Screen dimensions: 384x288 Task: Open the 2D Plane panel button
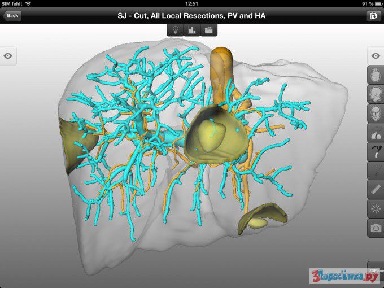[x=376, y=270]
